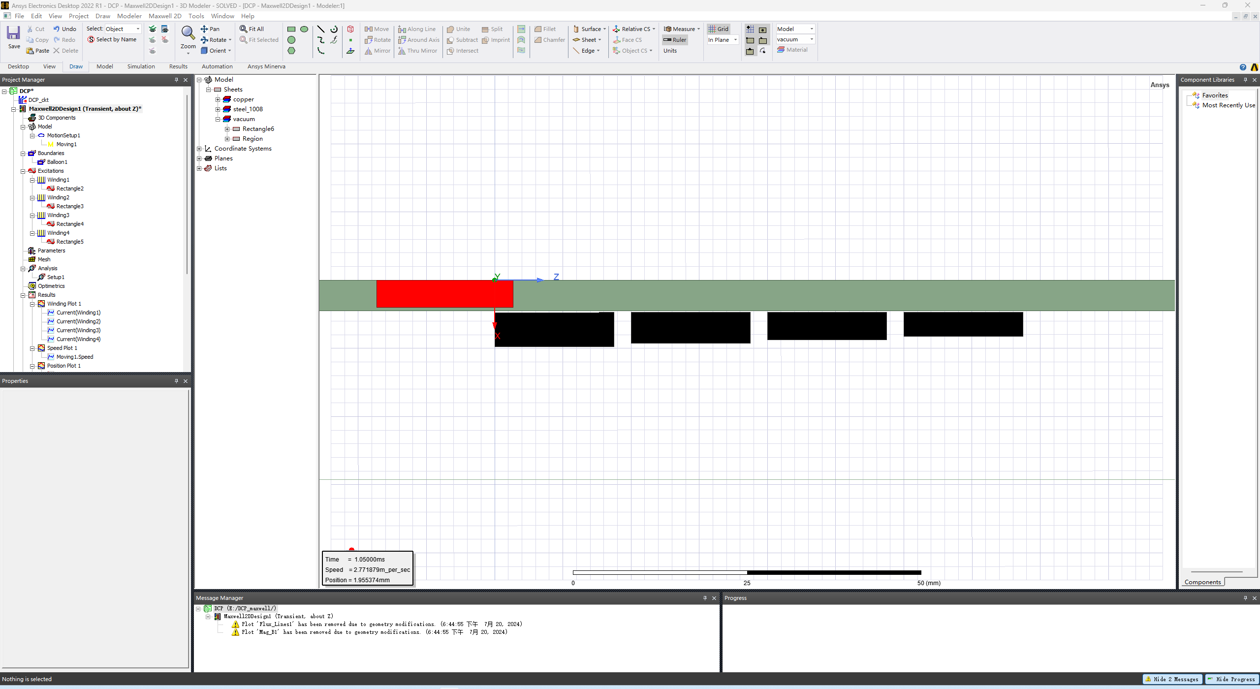The image size is (1260, 689).
Task: Open the Select Object dropdown
Action: click(123, 29)
